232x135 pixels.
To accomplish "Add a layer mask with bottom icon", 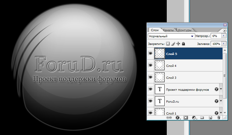I will [x=186, y=118].
